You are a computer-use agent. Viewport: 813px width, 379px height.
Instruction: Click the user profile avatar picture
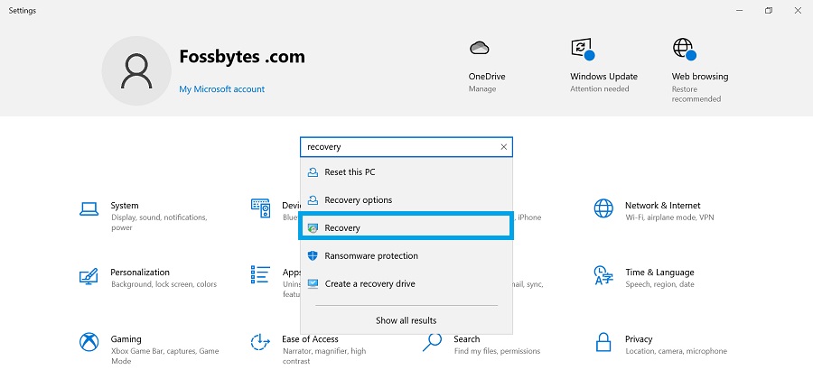coord(137,71)
